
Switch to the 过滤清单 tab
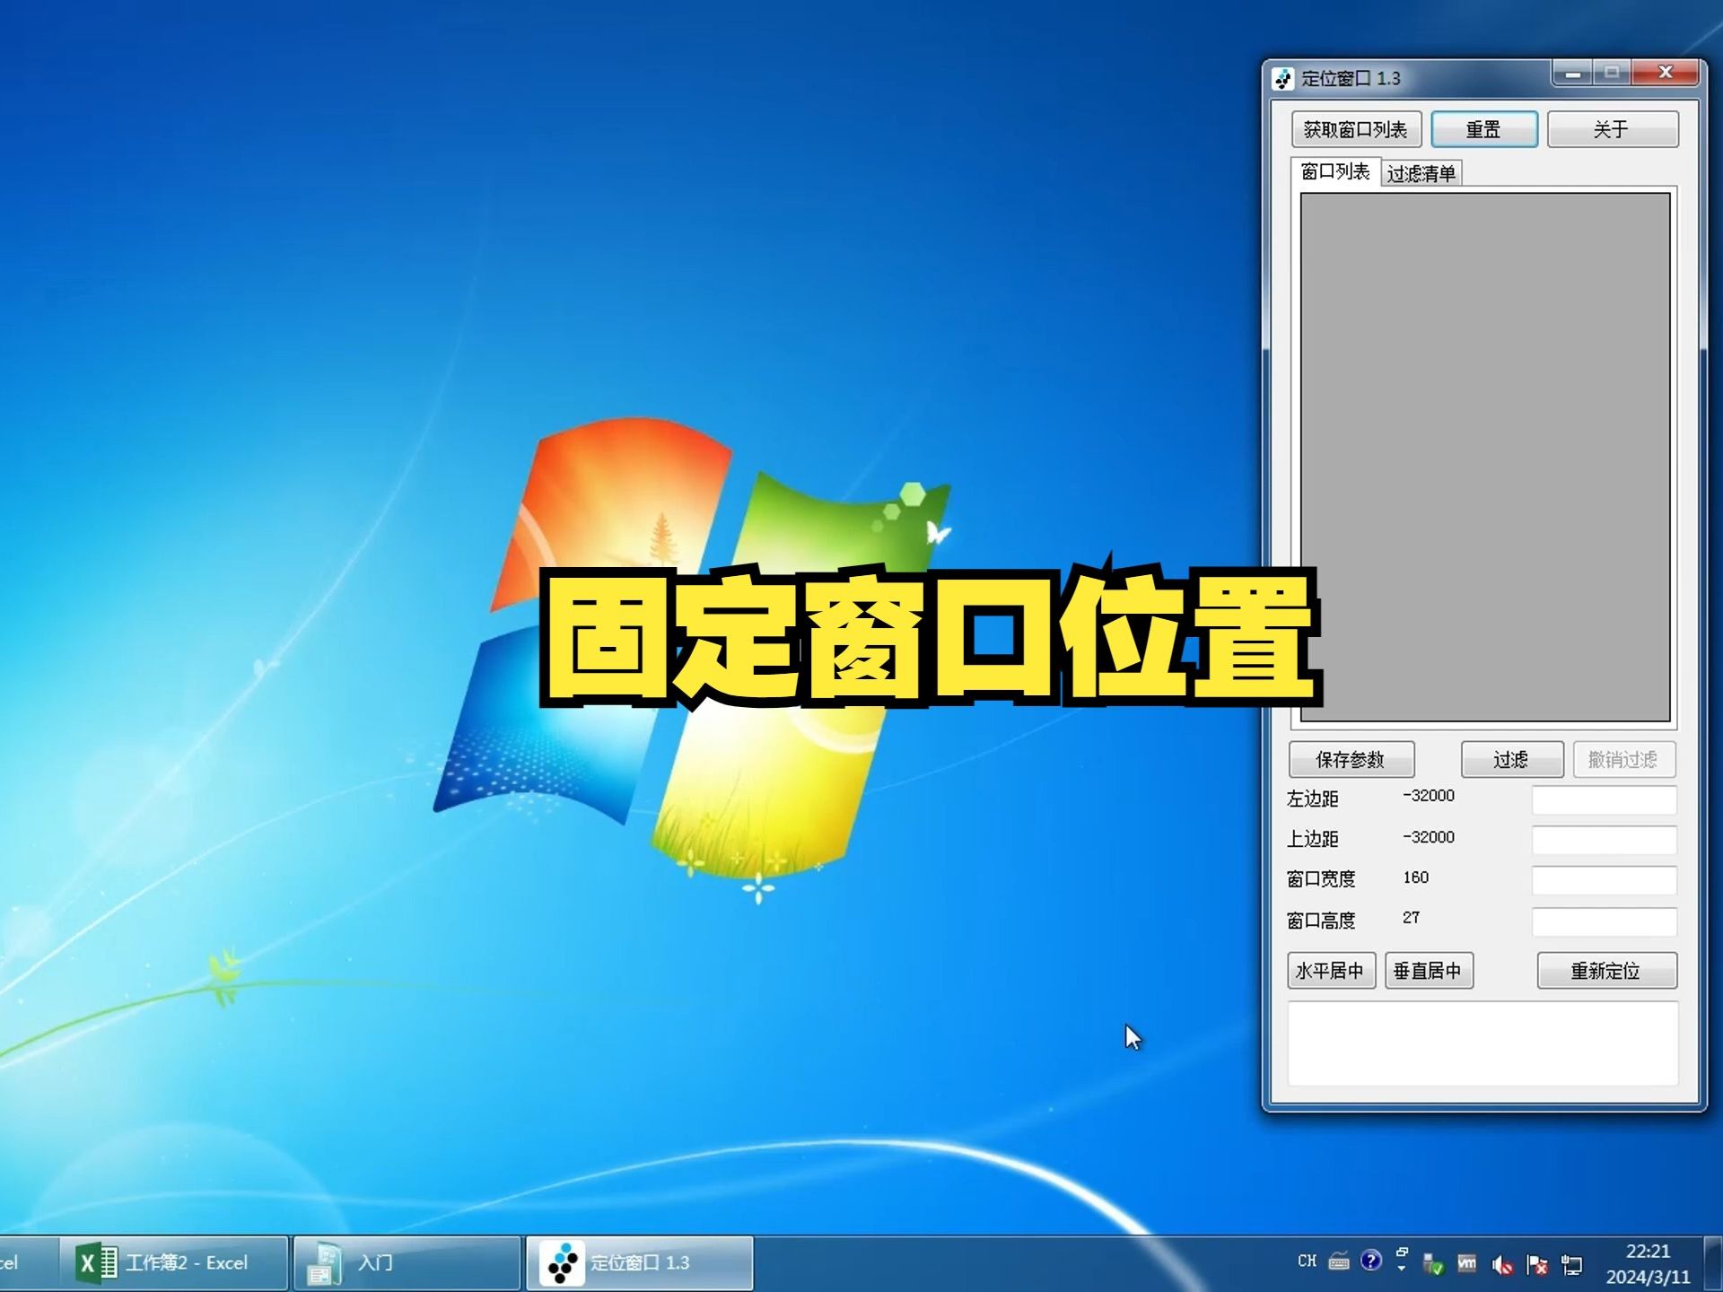[x=1421, y=173]
